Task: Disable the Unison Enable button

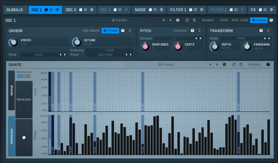Action: click(110, 31)
